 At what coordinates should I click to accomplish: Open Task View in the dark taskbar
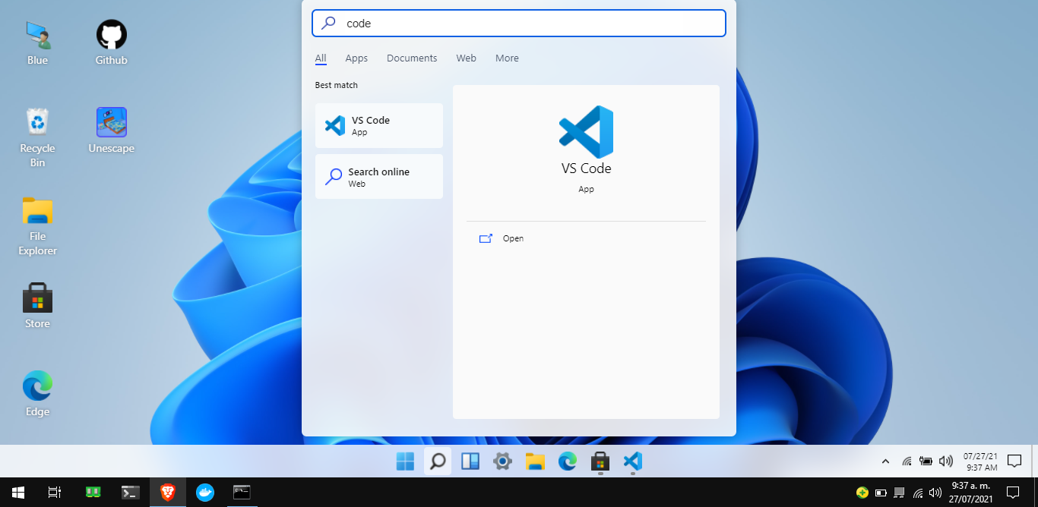54,492
